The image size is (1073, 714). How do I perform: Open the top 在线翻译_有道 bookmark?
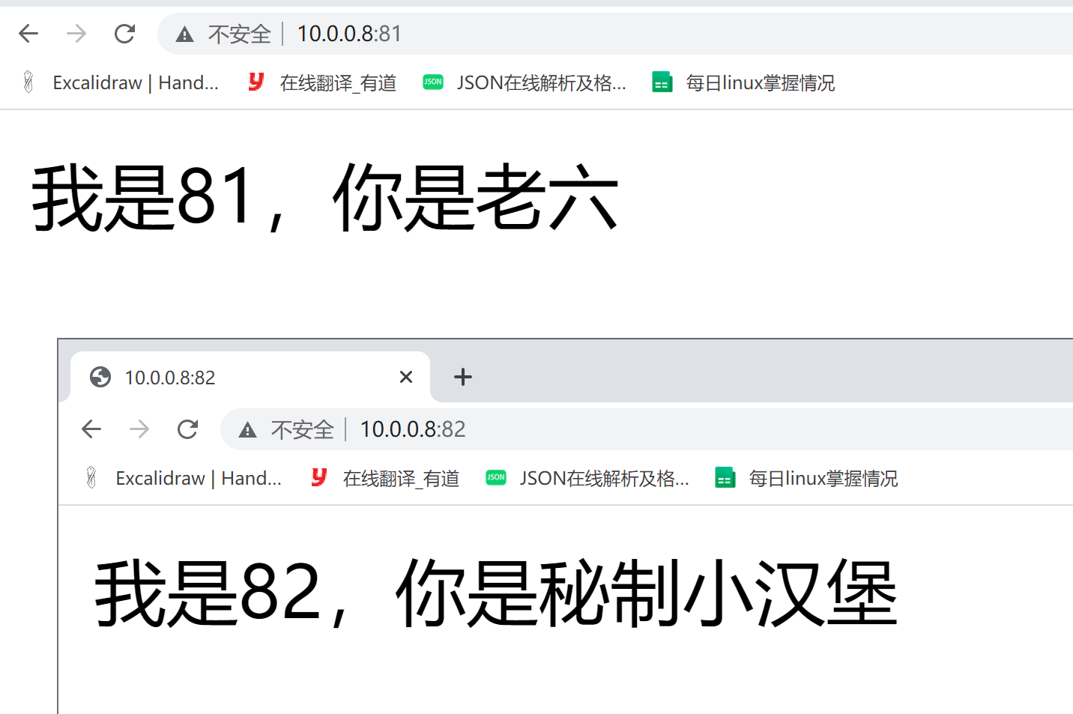(323, 82)
